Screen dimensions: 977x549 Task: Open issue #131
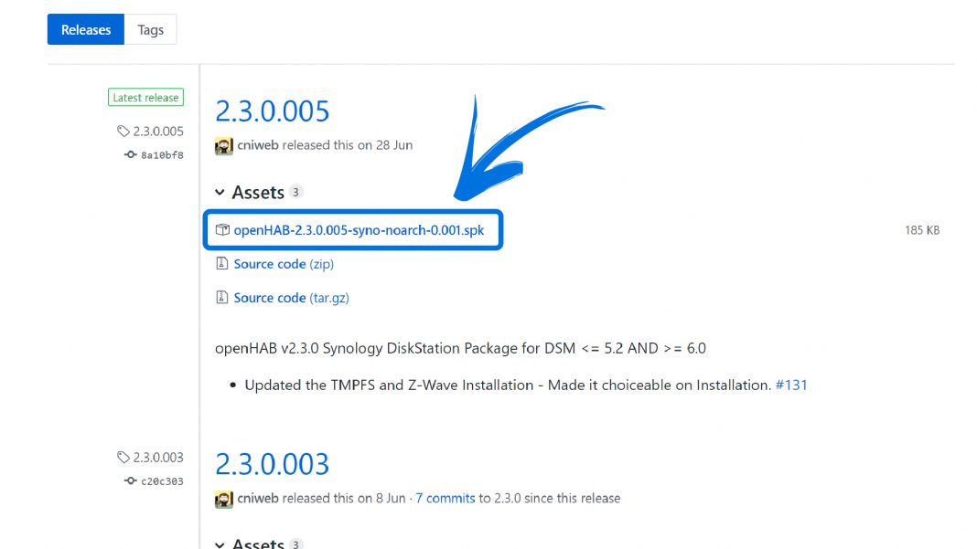pyautogui.click(x=795, y=385)
